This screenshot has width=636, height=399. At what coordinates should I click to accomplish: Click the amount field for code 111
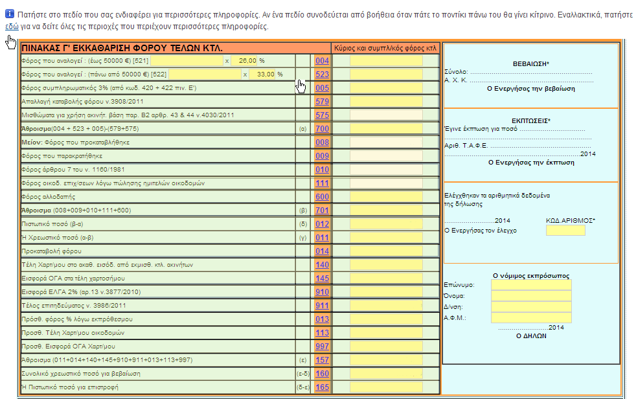386,183
